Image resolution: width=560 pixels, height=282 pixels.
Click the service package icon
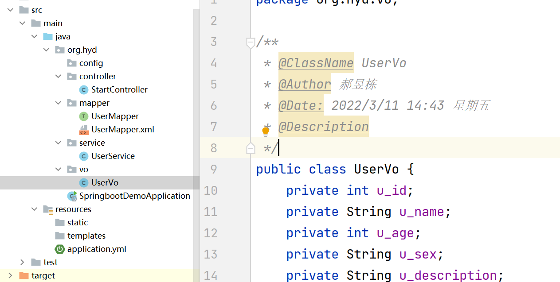coord(72,143)
